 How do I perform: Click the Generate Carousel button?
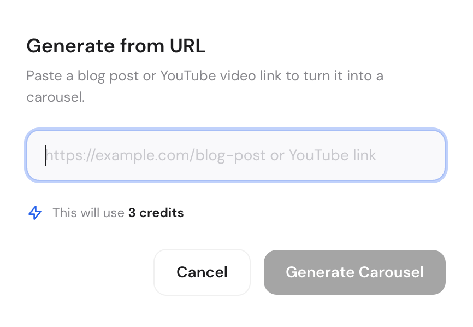pyautogui.click(x=355, y=272)
